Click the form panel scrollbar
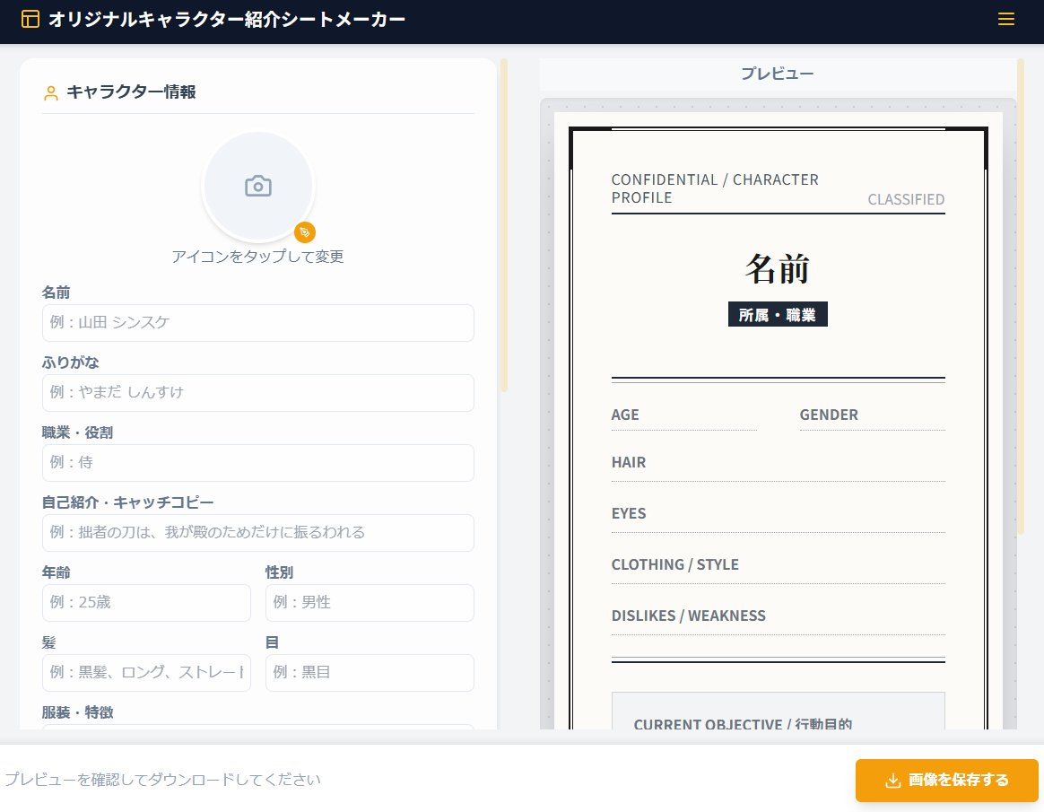The image size is (1044, 812). click(x=504, y=224)
